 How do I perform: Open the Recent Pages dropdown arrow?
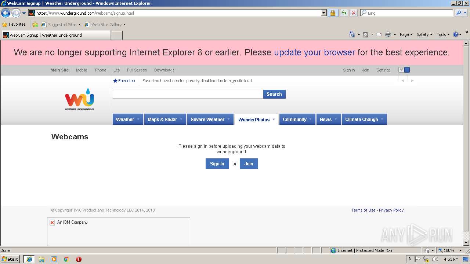pos(24,13)
